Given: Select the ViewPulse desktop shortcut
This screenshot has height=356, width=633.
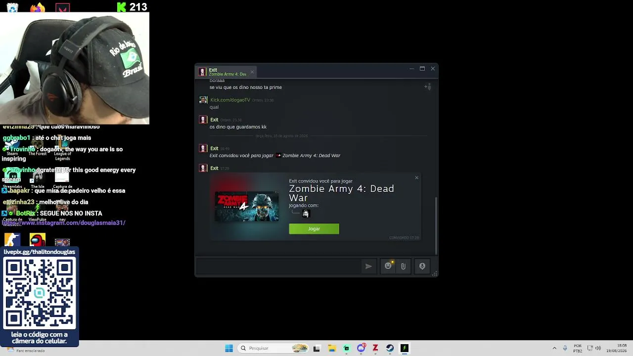Looking at the screenshot, I should coord(37,213).
